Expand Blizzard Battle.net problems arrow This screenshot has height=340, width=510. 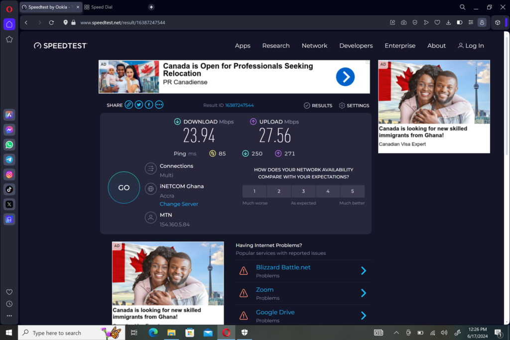[x=363, y=271]
